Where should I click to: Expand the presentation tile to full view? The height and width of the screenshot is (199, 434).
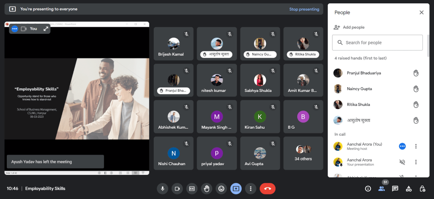[45, 29]
